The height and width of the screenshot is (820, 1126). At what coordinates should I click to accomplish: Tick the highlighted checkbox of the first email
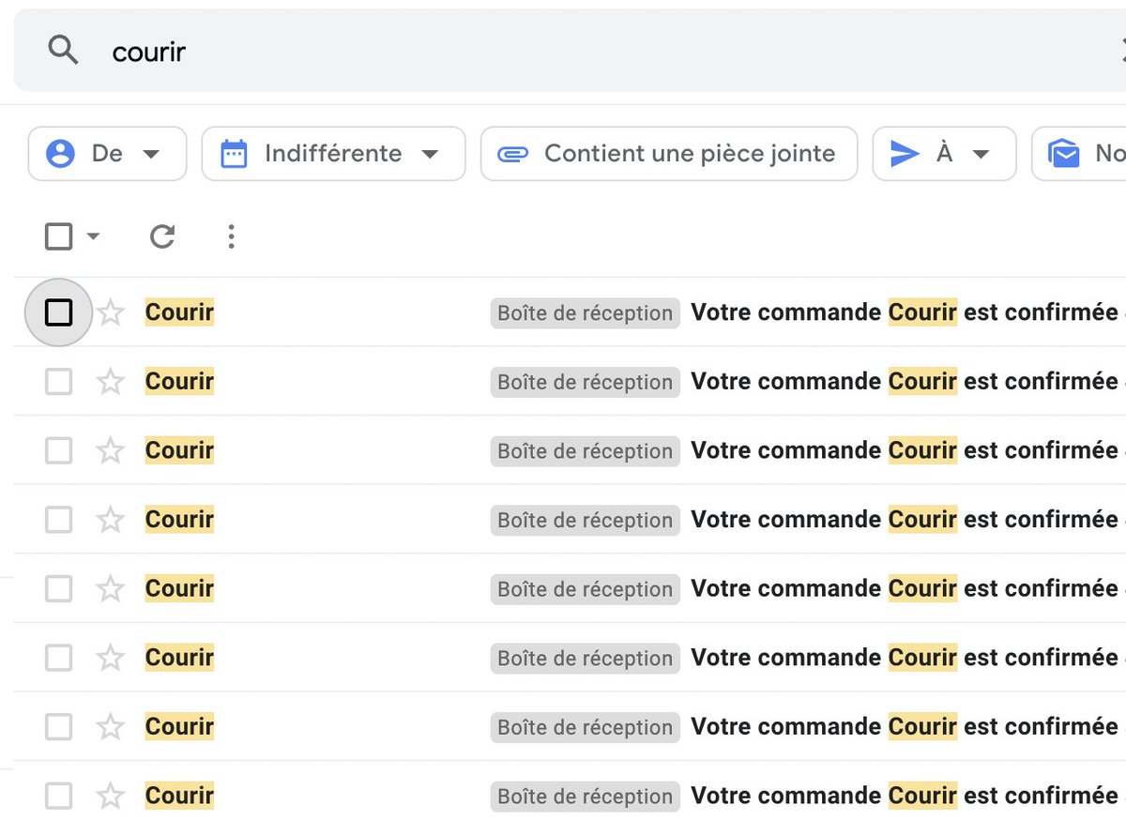pyautogui.click(x=59, y=312)
